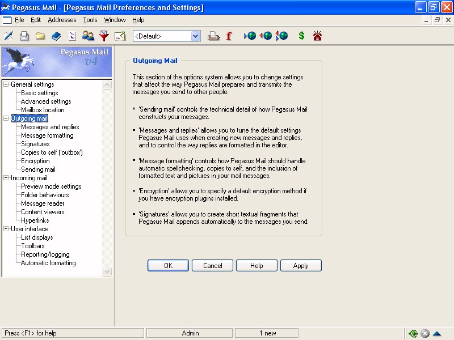Open the Help menu
This screenshot has height=340, width=454.
tap(138, 20)
